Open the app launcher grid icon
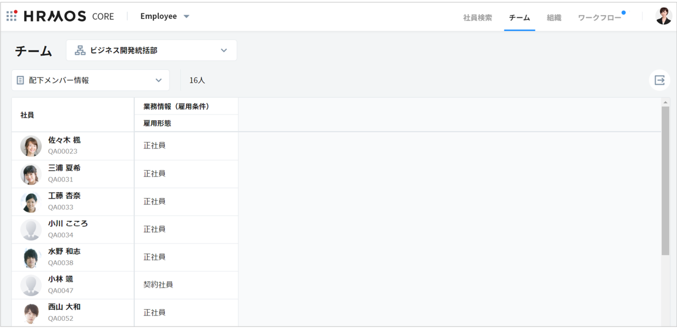 click(12, 16)
